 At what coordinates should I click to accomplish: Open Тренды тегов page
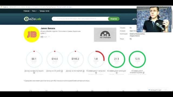coord(44,11)
